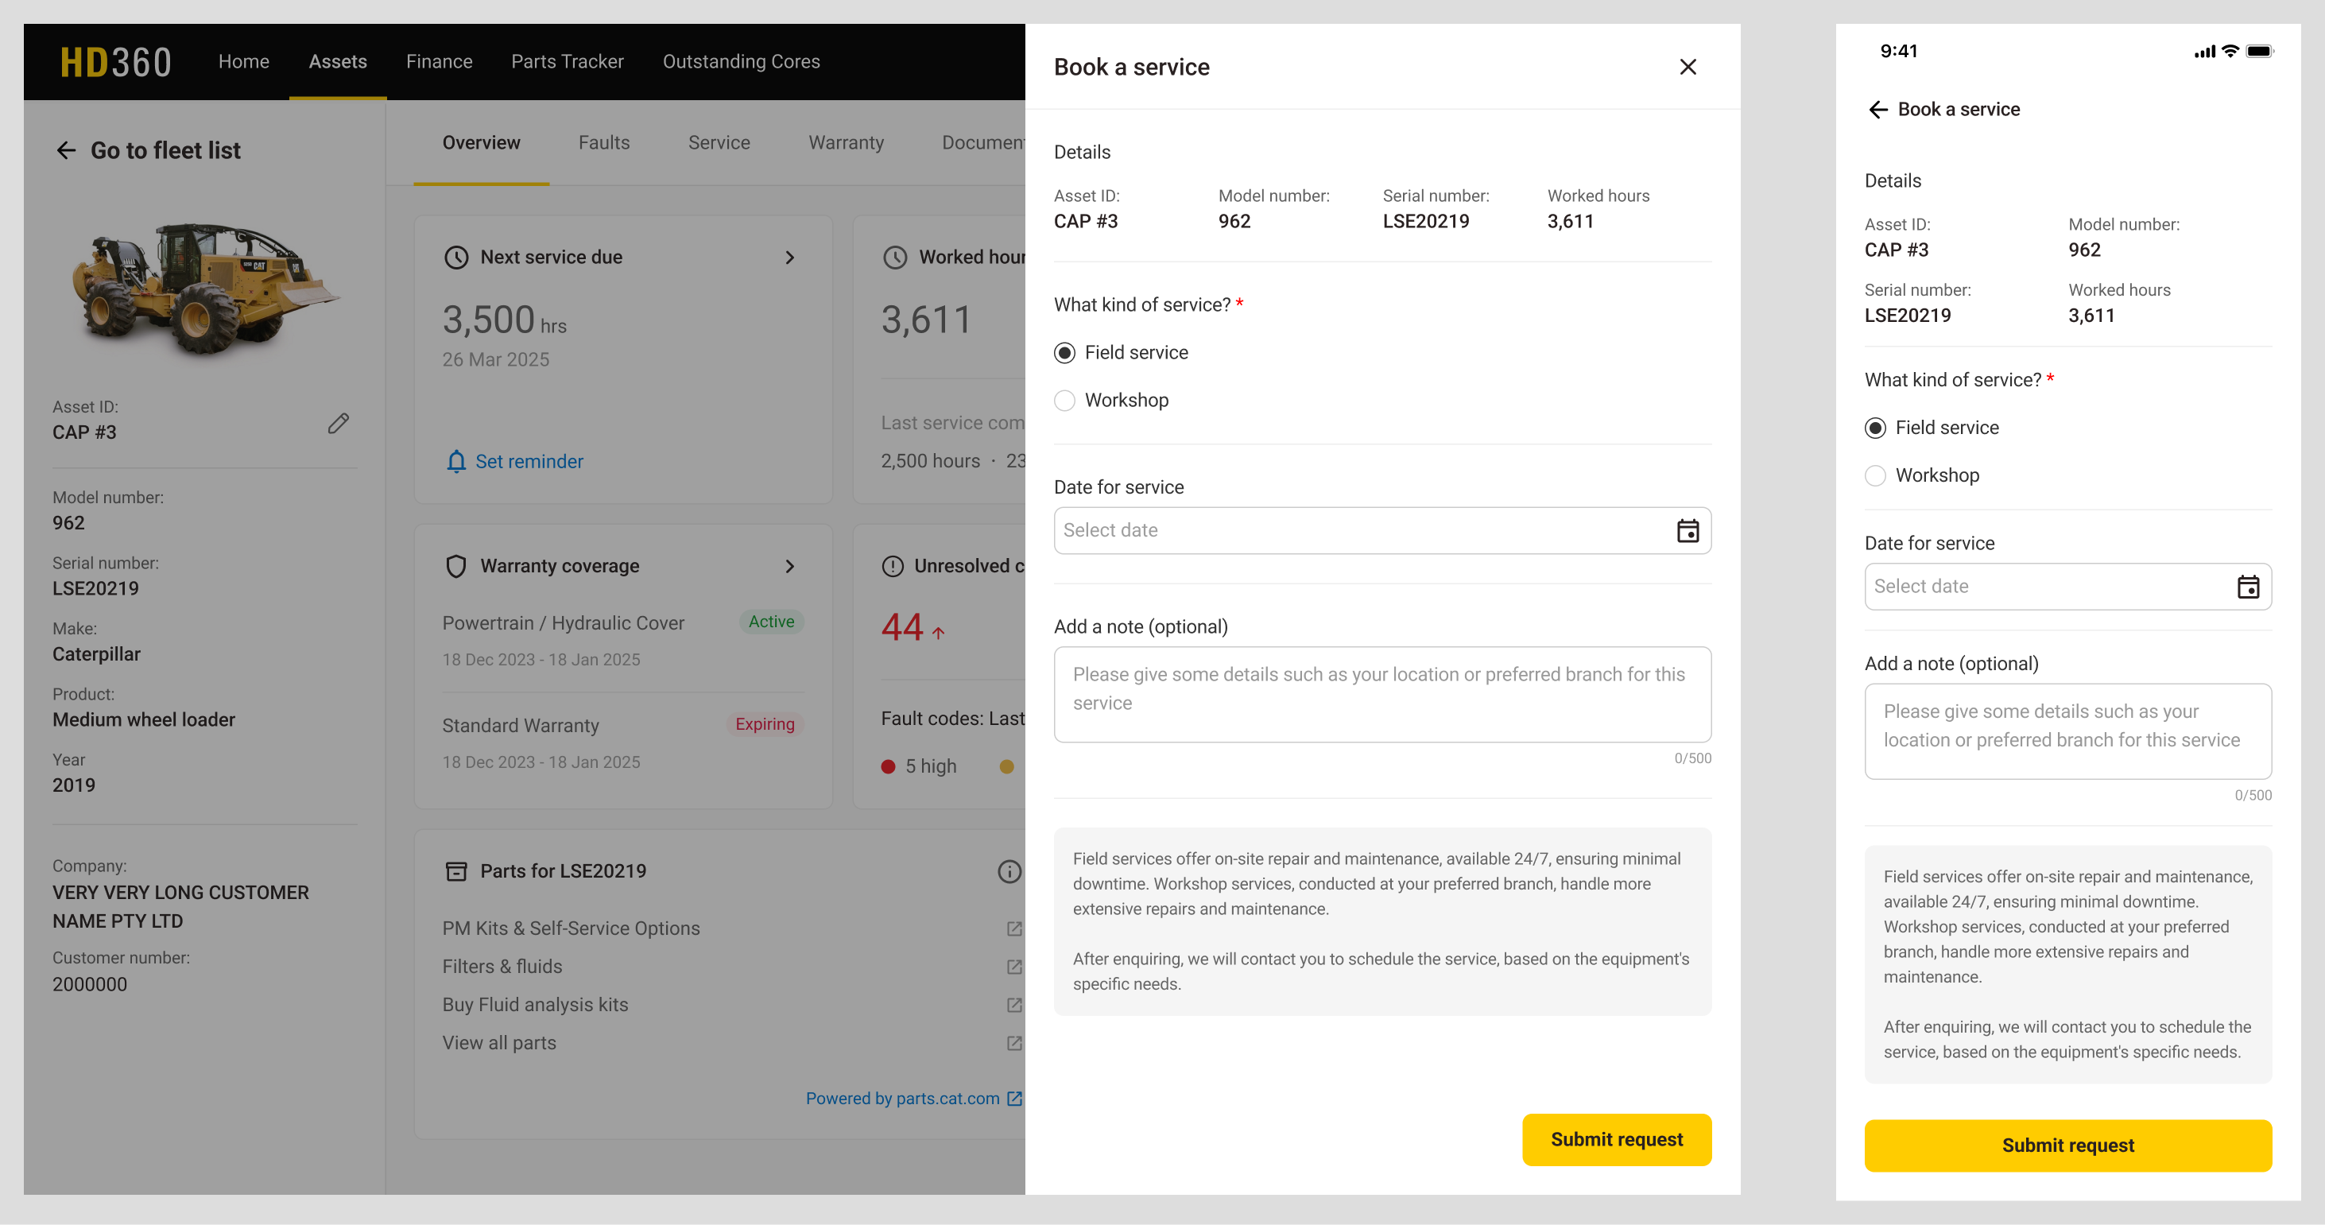
Task: Click Select date field in desktop panel
Action: (x=1381, y=531)
